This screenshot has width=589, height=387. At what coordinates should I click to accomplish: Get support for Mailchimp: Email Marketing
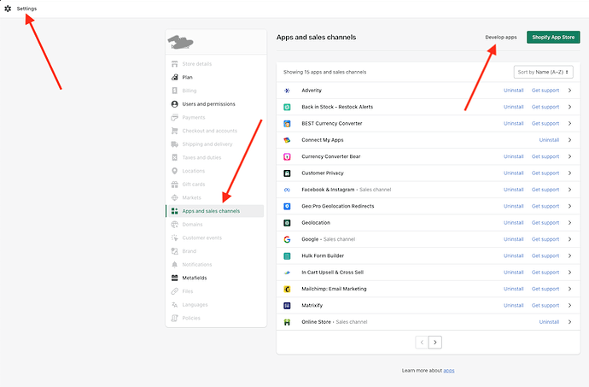point(545,289)
